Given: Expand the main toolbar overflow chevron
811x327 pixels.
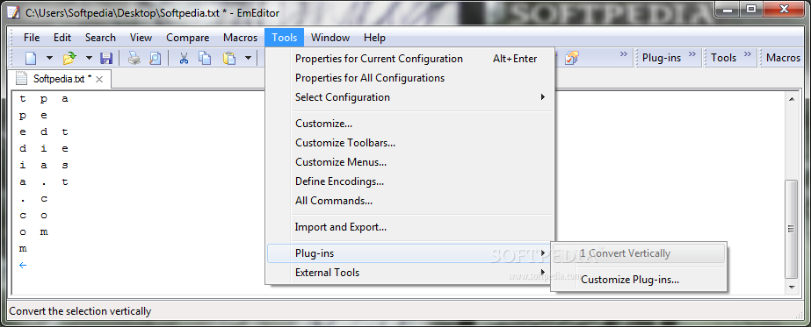Looking at the screenshot, I should pyautogui.click(x=623, y=54).
